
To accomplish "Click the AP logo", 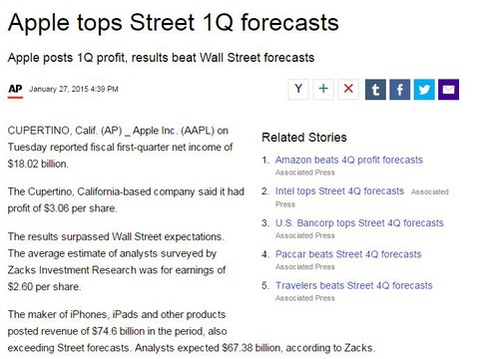I will 15,91.
